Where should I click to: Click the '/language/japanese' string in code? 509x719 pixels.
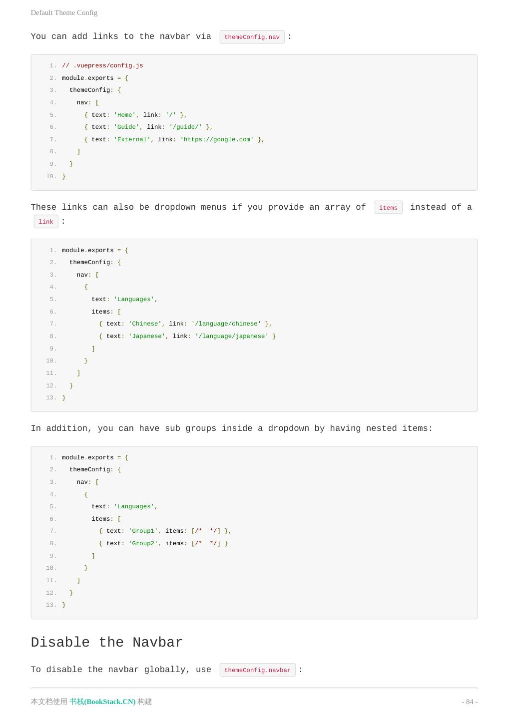(x=232, y=336)
